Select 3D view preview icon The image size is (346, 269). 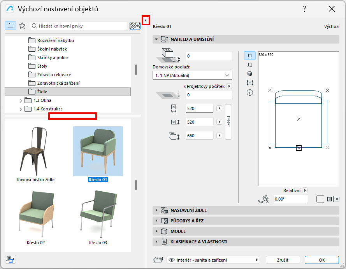(250, 74)
